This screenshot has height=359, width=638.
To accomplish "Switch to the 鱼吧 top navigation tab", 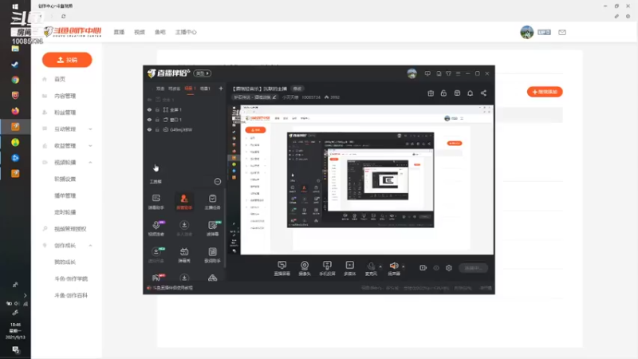I will pos(160,32).
